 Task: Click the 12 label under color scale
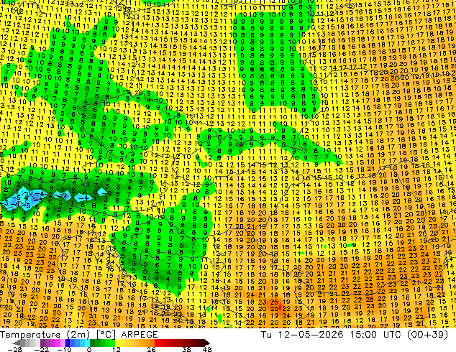click(x=117, y=349)
